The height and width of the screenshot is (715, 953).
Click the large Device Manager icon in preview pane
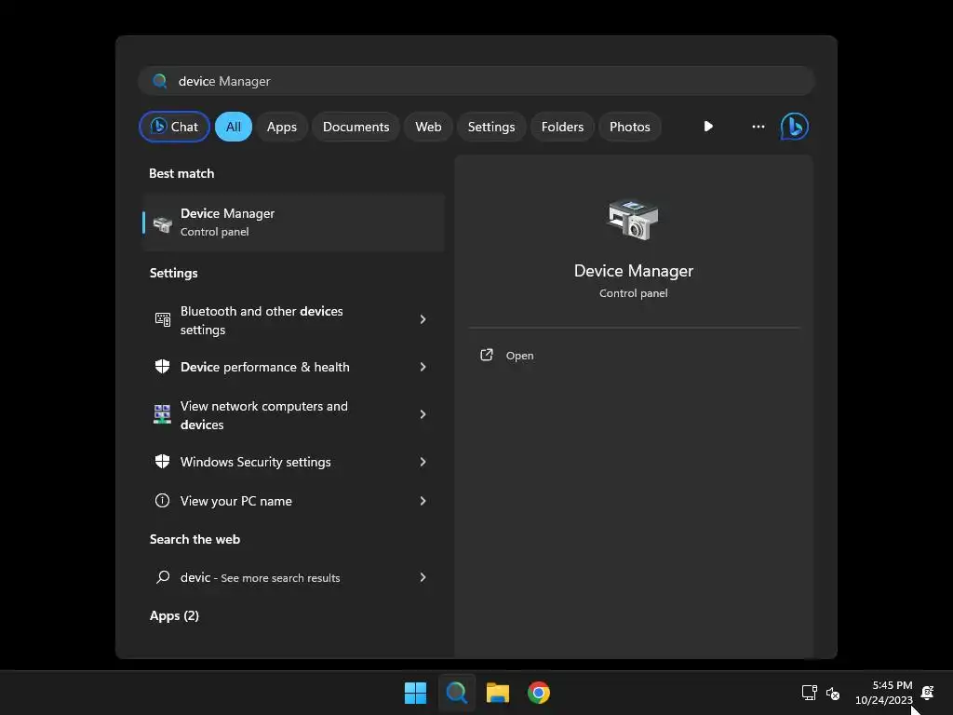pos(633,219)
